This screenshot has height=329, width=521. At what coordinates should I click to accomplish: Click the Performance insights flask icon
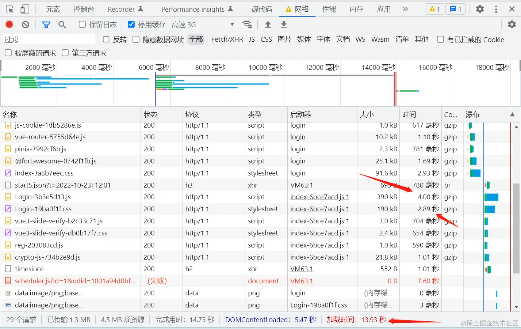pos(230,9)
